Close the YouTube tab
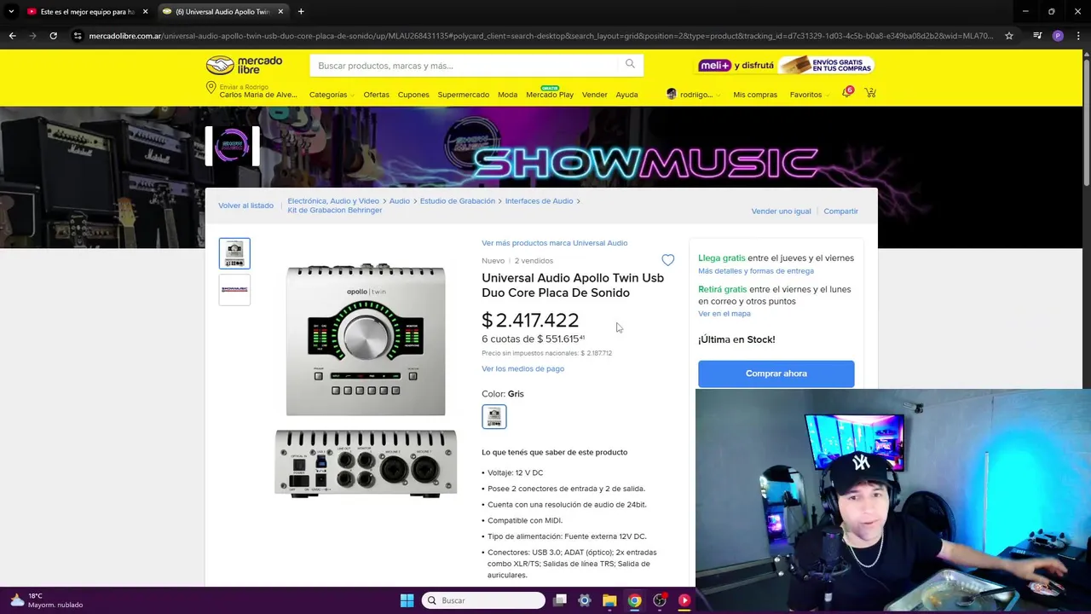Viewport: 1091px width, 614px height. pos(145,12)
